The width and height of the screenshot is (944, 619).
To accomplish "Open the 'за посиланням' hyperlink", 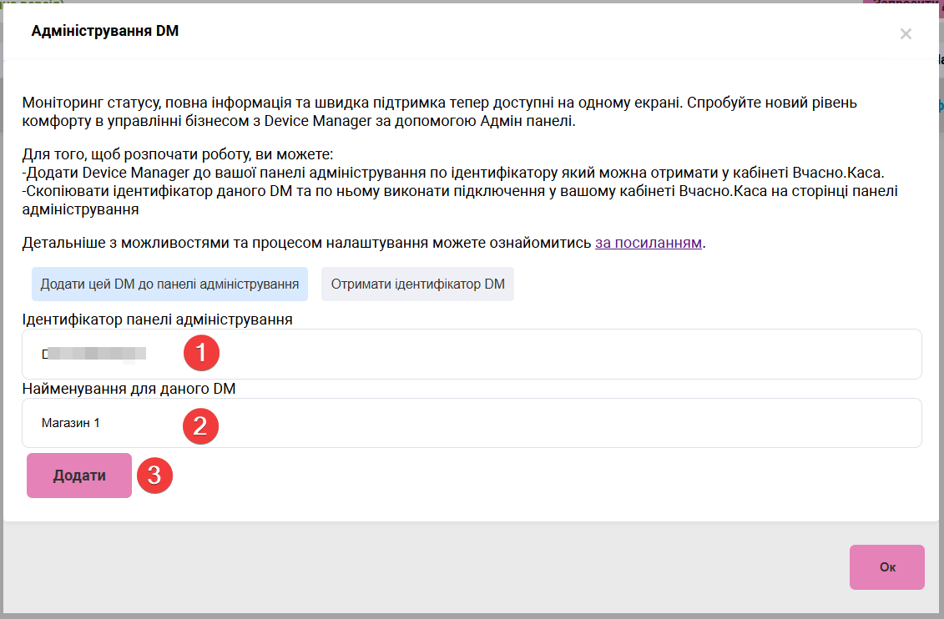I will click(x=648, y=244).
